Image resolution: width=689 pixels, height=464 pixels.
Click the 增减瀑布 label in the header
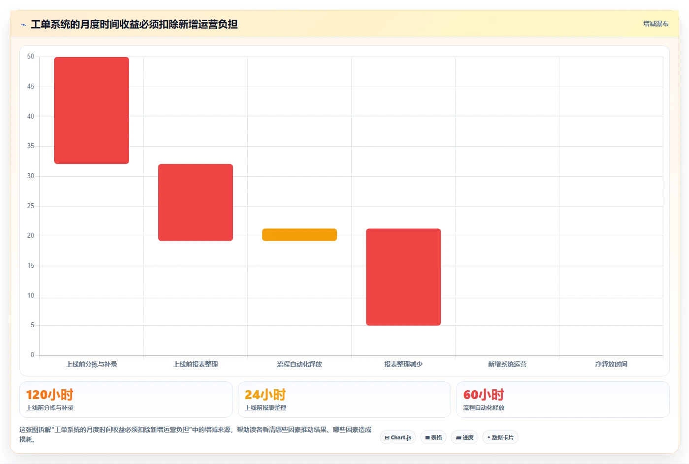pos(656,24)
